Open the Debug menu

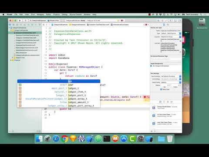coord(64,14)
